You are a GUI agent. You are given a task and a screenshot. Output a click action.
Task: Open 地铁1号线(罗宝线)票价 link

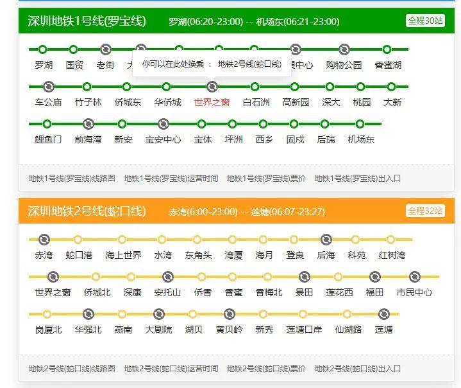(266, 178)
